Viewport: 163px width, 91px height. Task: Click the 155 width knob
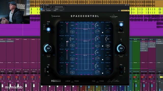tap(97, 39)
